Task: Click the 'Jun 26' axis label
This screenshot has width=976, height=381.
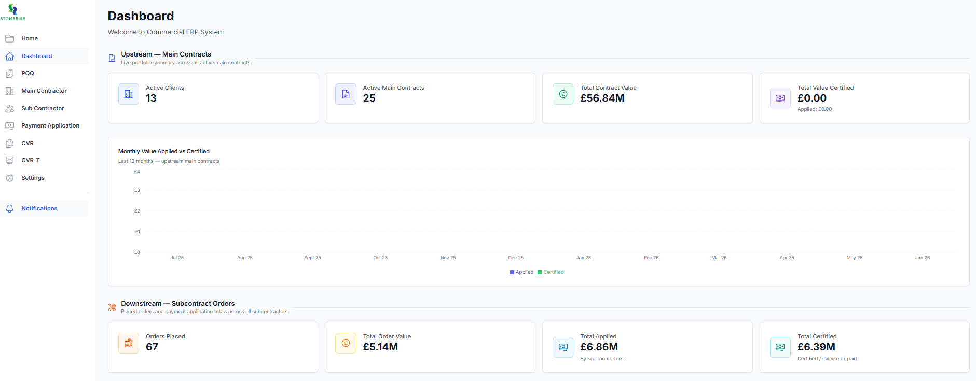Action: pyautogui.click(x=922, y=258)
